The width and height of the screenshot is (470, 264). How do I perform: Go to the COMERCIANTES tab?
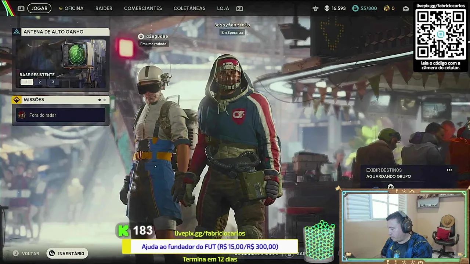(x=143, y=8)
